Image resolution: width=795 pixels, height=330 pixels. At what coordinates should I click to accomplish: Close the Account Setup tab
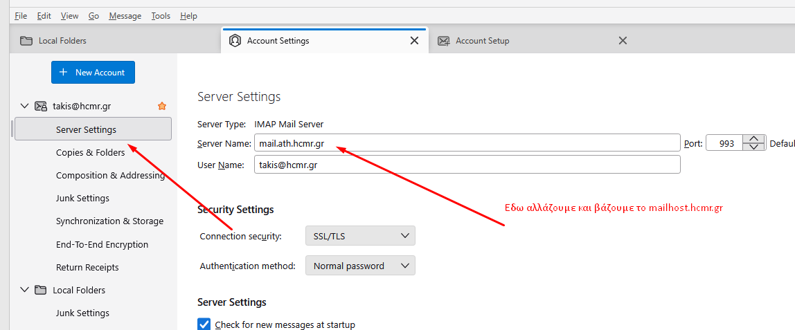pyautogui.click(x=623, y=41)
